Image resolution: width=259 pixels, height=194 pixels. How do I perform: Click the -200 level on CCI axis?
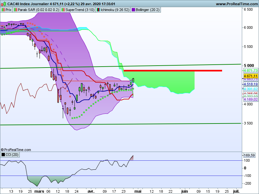[x=247, y=183]
